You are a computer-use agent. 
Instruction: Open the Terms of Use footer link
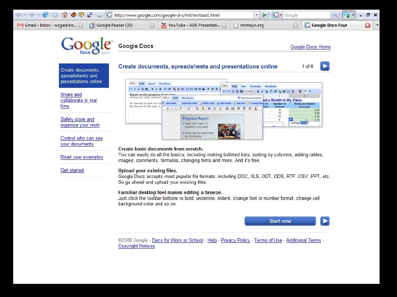pyautogui.click(x=268, y=241)
